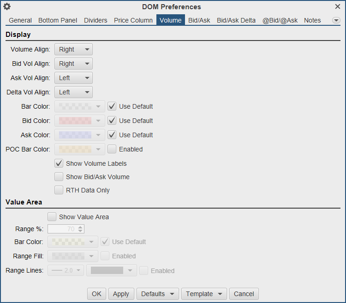Click the Ask Color swatch

(79, 135)
